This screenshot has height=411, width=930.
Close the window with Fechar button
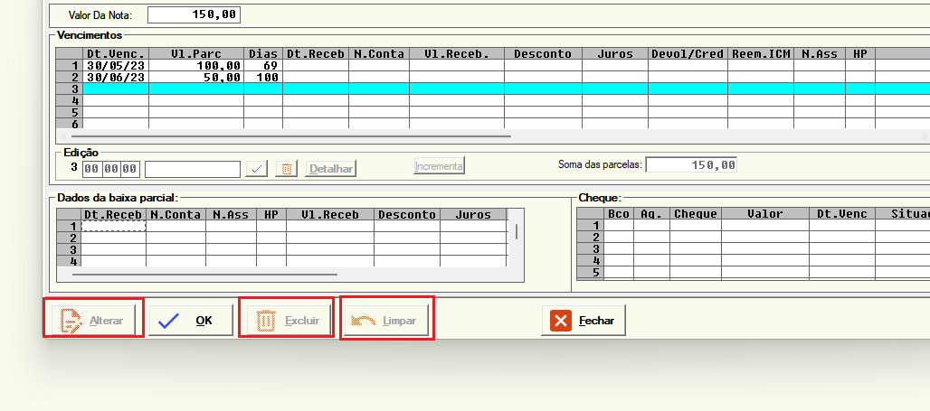pyautogui.click(x=584, y=321)
